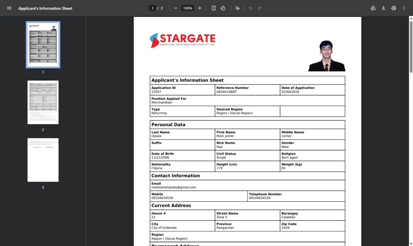Jump to the page 3 thumbnail
This screenshot has width=413, height=246.
point(43,160)
